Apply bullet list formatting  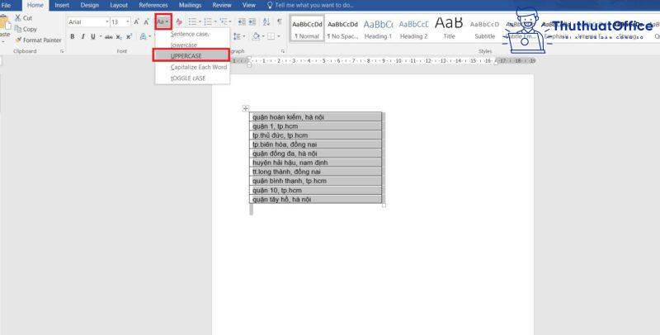click(x=192, y=22)
